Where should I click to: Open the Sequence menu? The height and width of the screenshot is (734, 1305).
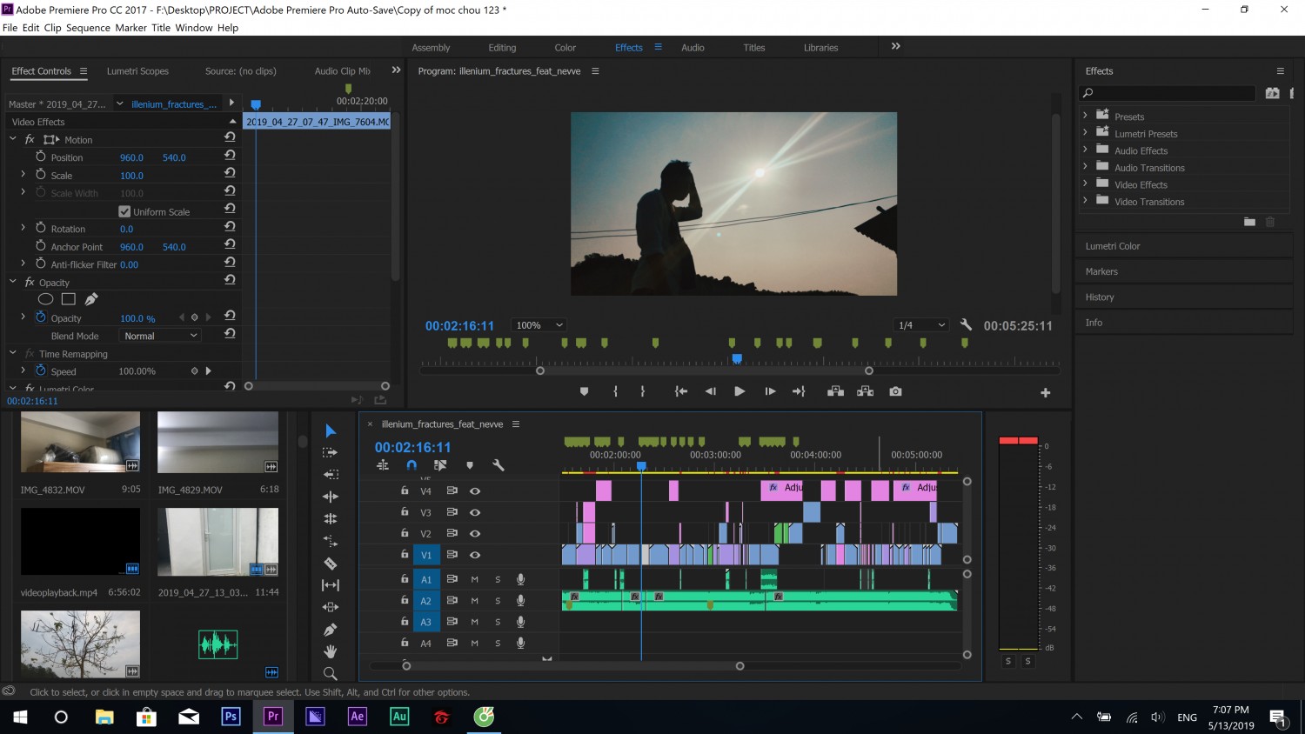(88, 28)
